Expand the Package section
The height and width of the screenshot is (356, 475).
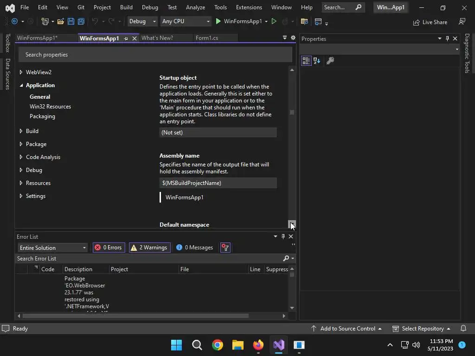point(21,144)
